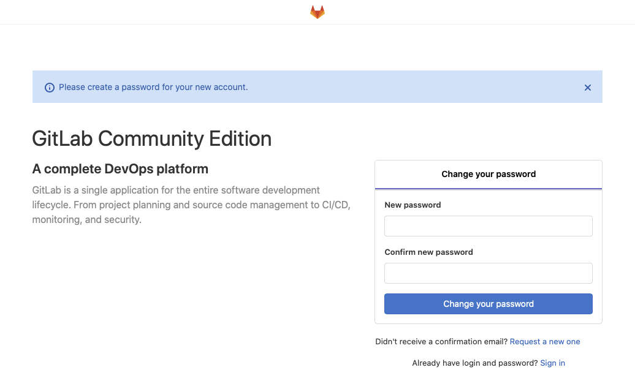Click the GitLab description paragraph

[191, 205]
